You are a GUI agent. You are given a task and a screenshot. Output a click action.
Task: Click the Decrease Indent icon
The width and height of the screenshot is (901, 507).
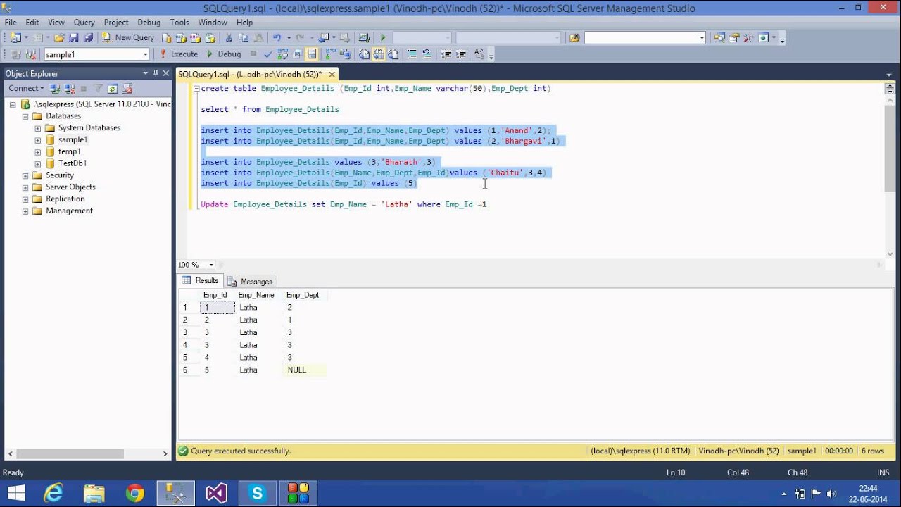pos(446,54)
